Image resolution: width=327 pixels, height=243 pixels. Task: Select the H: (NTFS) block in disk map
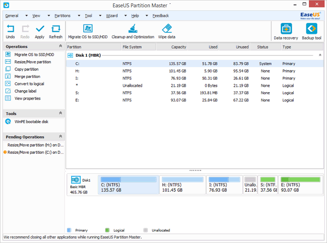pos(183,185)
